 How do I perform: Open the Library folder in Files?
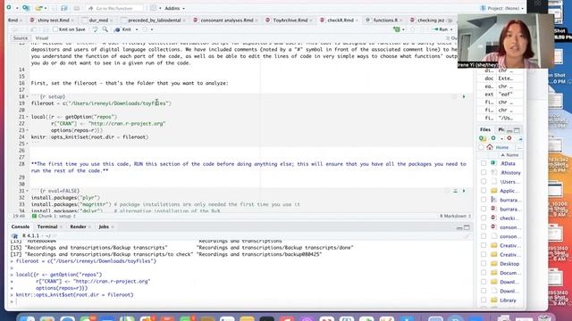pyautogui.click(x=508, y=300)
